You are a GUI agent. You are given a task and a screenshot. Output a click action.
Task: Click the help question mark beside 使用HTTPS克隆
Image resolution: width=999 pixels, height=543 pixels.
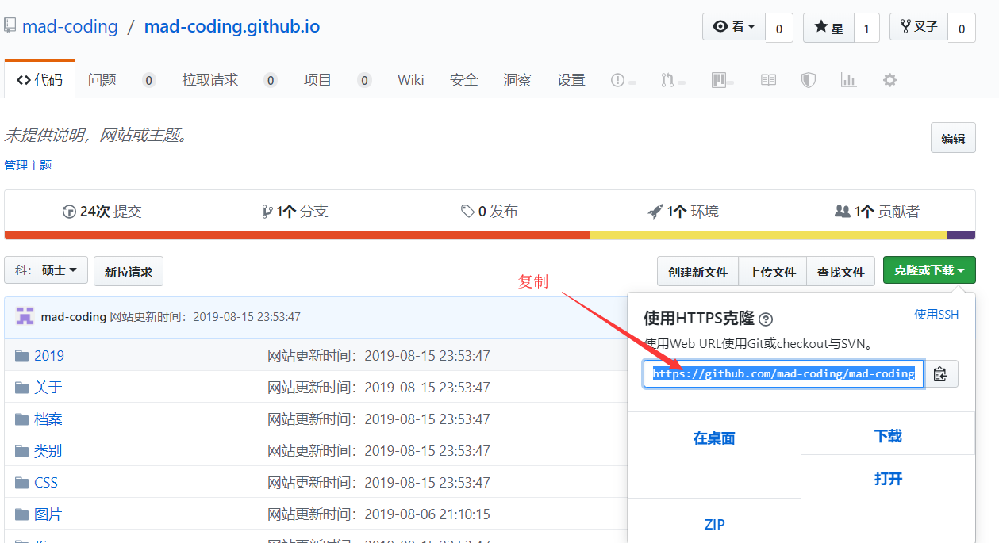pyautogui.click(x=766, y=319)
